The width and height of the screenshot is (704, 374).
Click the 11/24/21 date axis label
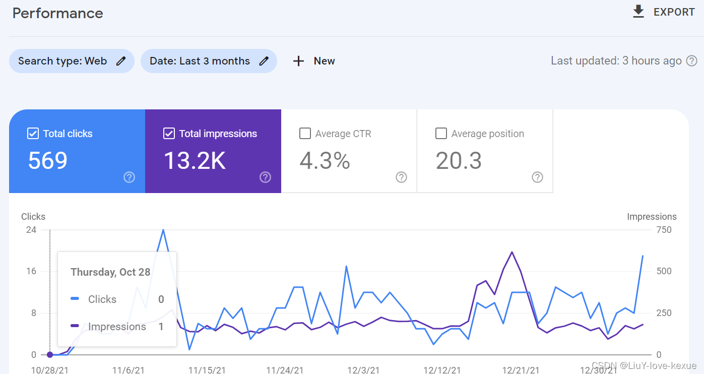(x=285, y=370)
